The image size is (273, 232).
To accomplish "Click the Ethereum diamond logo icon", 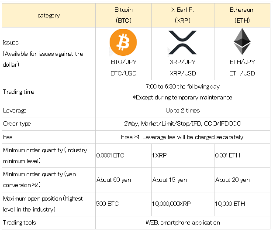I will (x=242, y=42).
